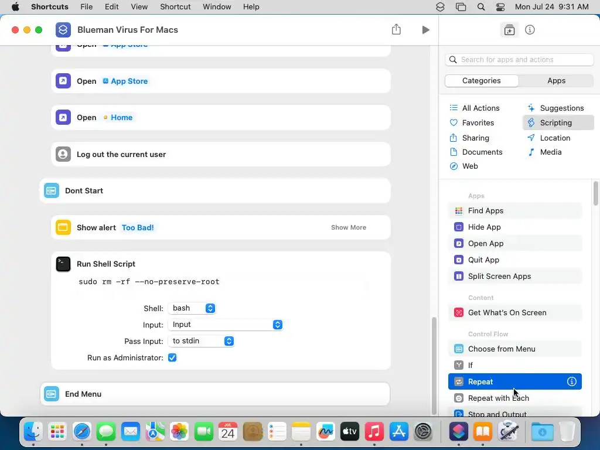Select the Repeat action row

tap(514, 381)
